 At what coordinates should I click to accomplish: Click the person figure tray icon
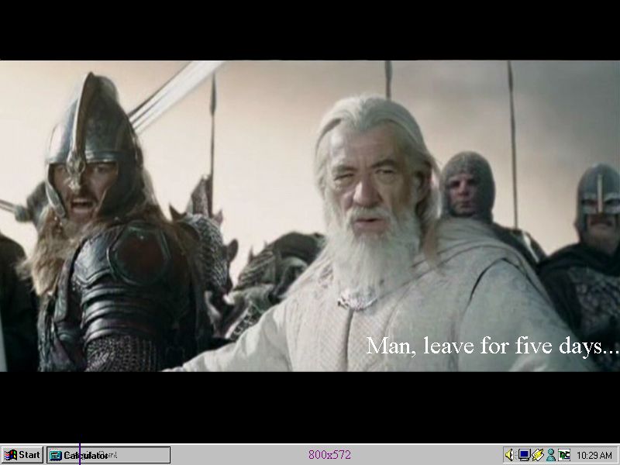tap(550, 455)
